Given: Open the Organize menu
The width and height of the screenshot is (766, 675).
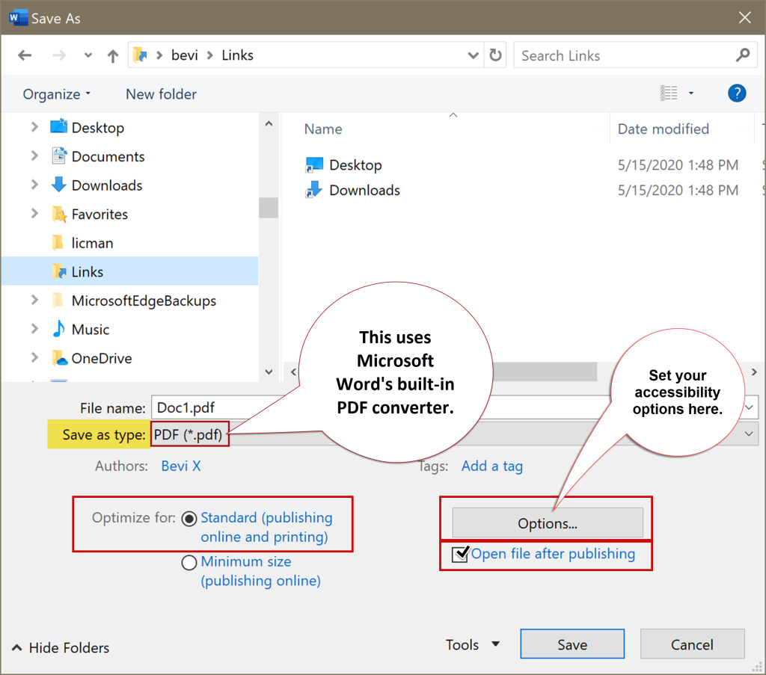Looking at the screenshot, I should [x=57, y=93].
